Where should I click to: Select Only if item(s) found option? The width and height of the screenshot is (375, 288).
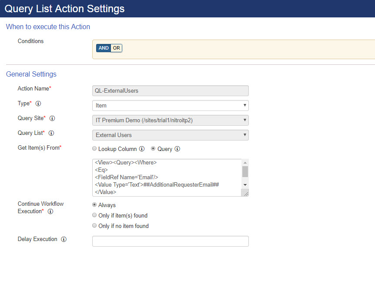(x=94, y=215)
